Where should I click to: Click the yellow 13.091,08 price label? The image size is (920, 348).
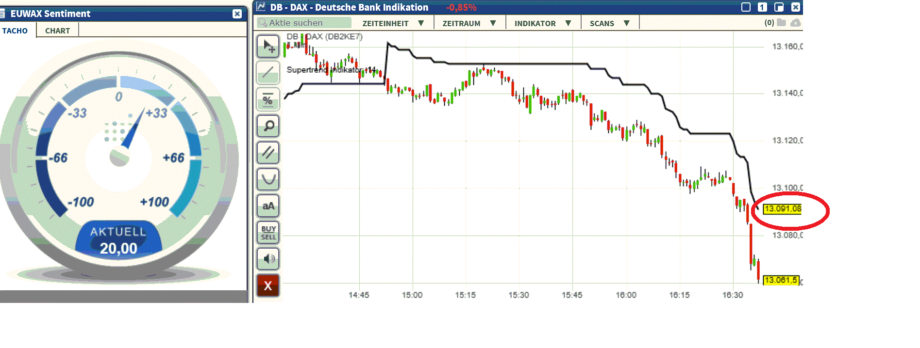coord(783,209)
